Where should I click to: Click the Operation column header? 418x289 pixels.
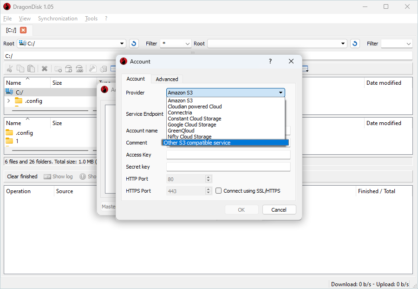tap(29, 191)
